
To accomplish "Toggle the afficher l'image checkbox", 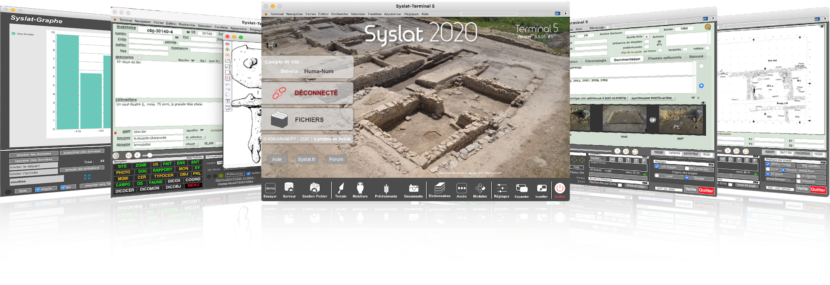I will pyautogui.click(x=768, y=164).
